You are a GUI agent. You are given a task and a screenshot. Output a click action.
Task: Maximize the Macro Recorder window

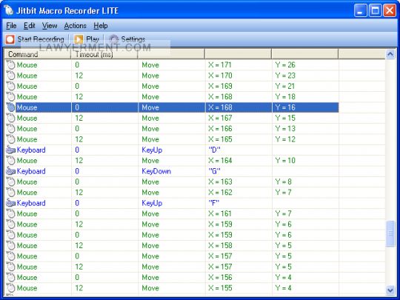tap(376, 10)
